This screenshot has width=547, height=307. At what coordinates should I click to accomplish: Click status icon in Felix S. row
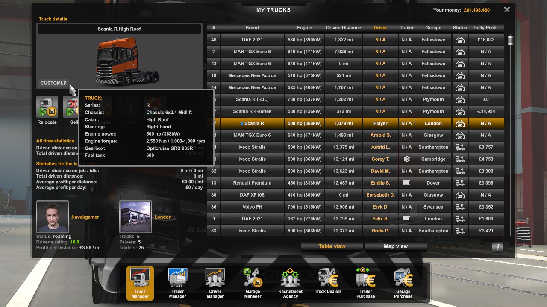(x=460, y=219)
